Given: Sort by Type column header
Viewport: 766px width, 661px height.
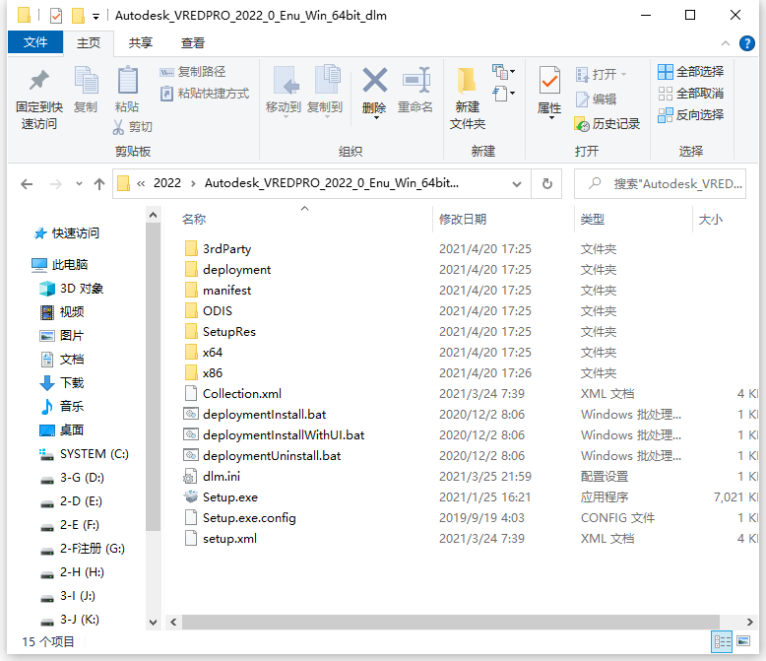Looking at the screenshot, I should (593, 219).
